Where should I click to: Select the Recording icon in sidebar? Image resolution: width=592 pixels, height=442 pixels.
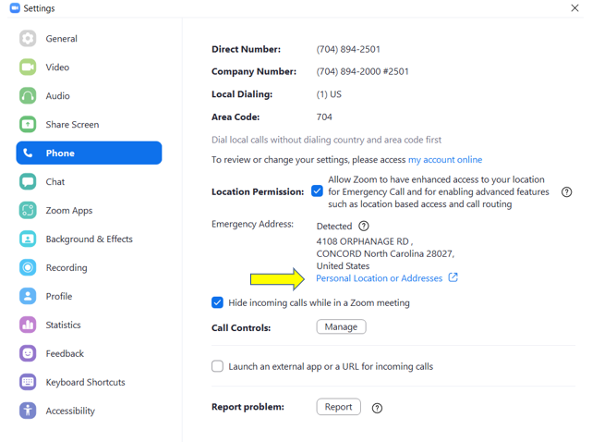tap(28, 268)
